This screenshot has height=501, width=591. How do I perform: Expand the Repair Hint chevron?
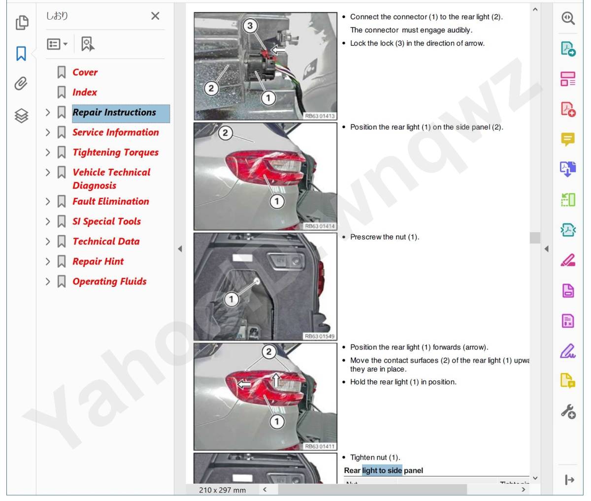[x=48, y=261]
